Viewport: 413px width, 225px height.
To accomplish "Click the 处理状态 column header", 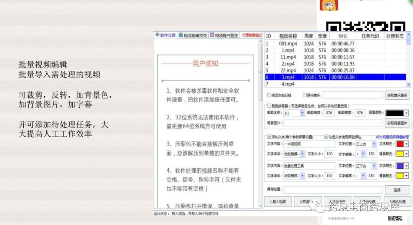I will [x=395, y=36].
